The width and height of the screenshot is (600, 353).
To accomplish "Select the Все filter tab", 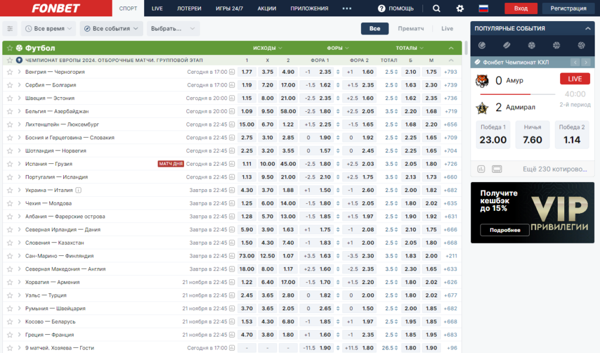I will (x=374, y=29).
